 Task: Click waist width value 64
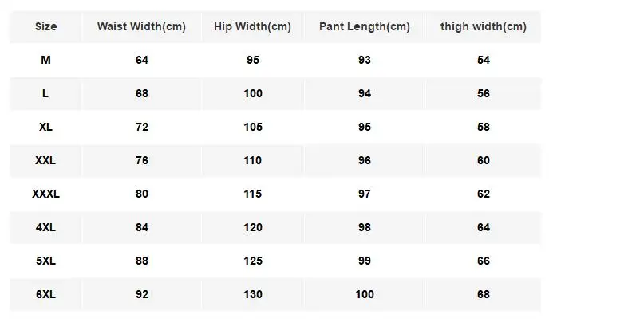[141, 60]
